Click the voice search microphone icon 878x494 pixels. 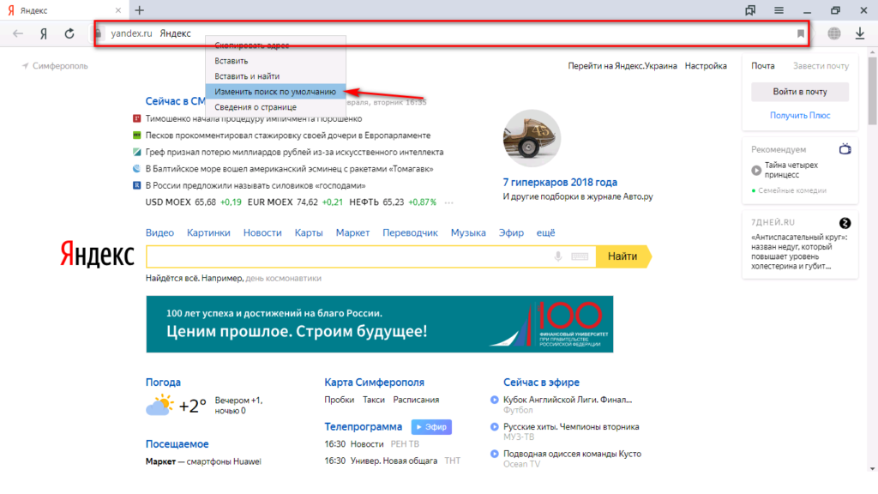click(x=558, y=256)
